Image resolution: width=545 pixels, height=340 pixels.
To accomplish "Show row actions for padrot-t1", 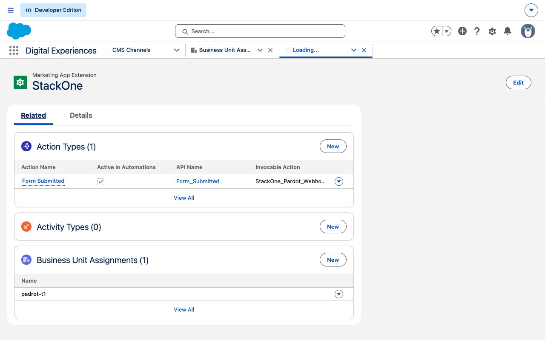I will [339, 294].
